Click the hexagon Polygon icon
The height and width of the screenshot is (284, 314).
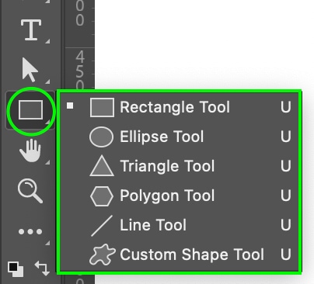click(x=102, y=196)
